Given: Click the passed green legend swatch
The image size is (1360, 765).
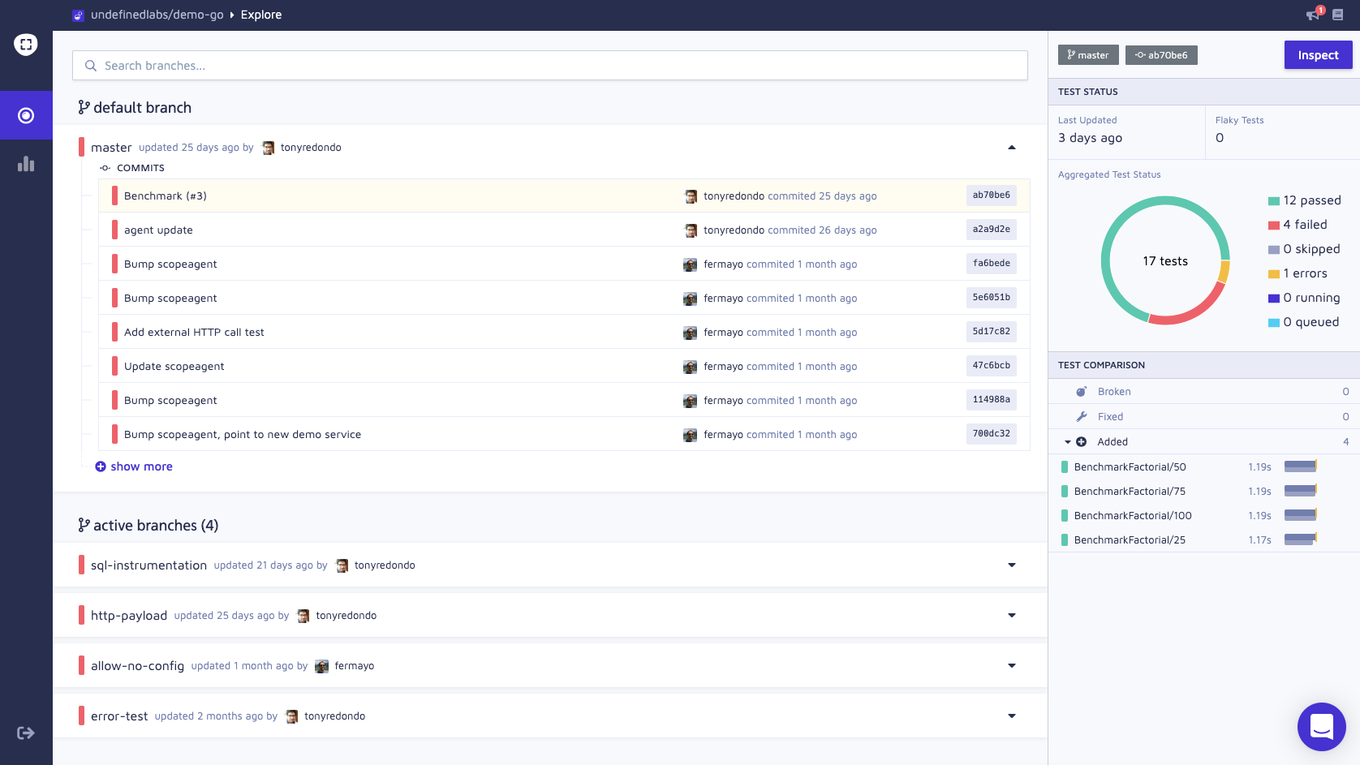Looking at the screenshot, I should 1274,201.
